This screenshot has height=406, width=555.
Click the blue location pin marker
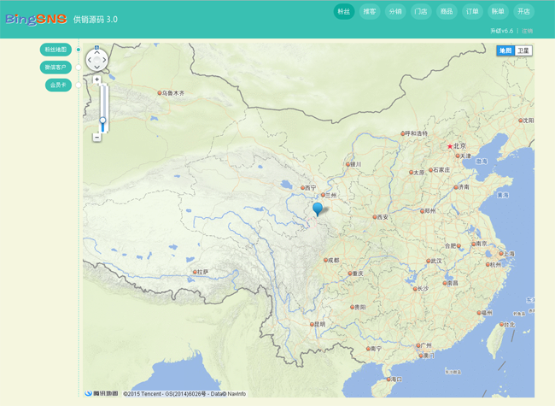[318, 209]
